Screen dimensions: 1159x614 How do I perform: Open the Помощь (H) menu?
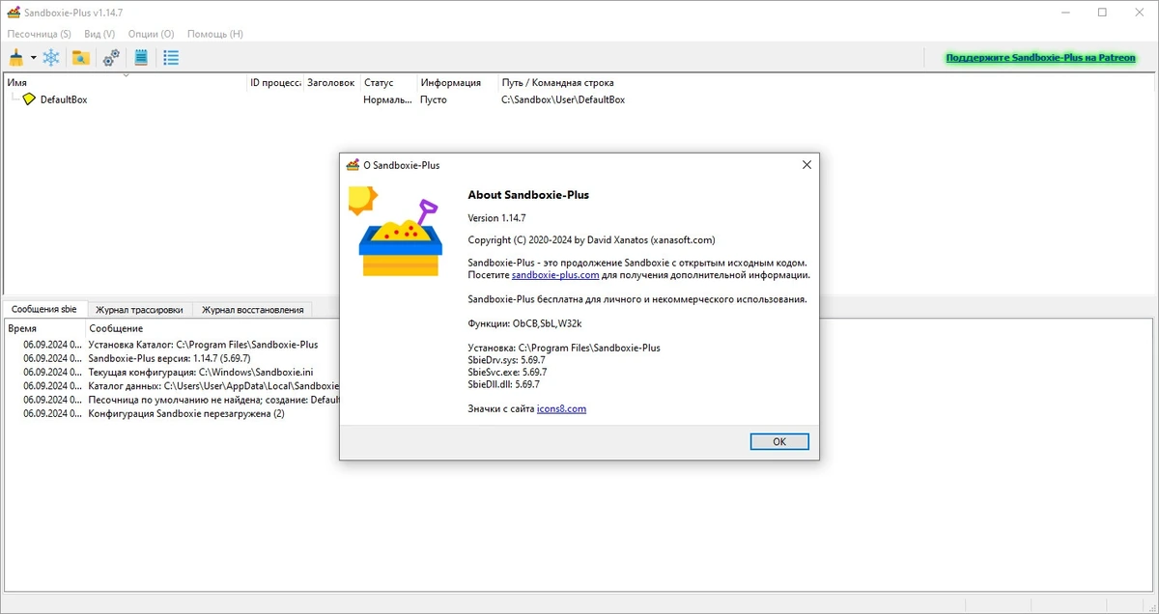click(215, 34)
